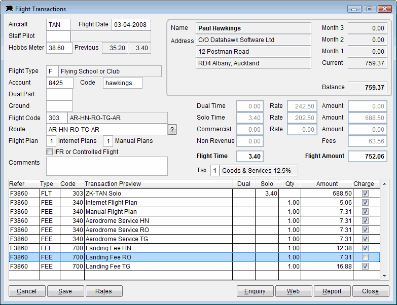
Task: Click Solo Time field 3.40
Action: click(250, 118)
